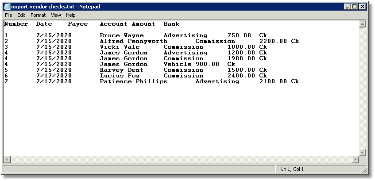Click 'Commission' in the Lucius Fox row
The image size is (375, 181).
[x=183, y=76]
